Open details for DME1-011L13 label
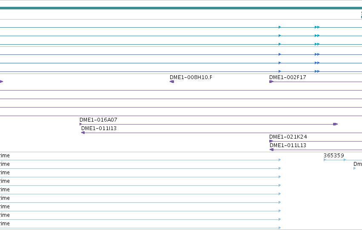 pyautogui.click(x=288, y=145)
